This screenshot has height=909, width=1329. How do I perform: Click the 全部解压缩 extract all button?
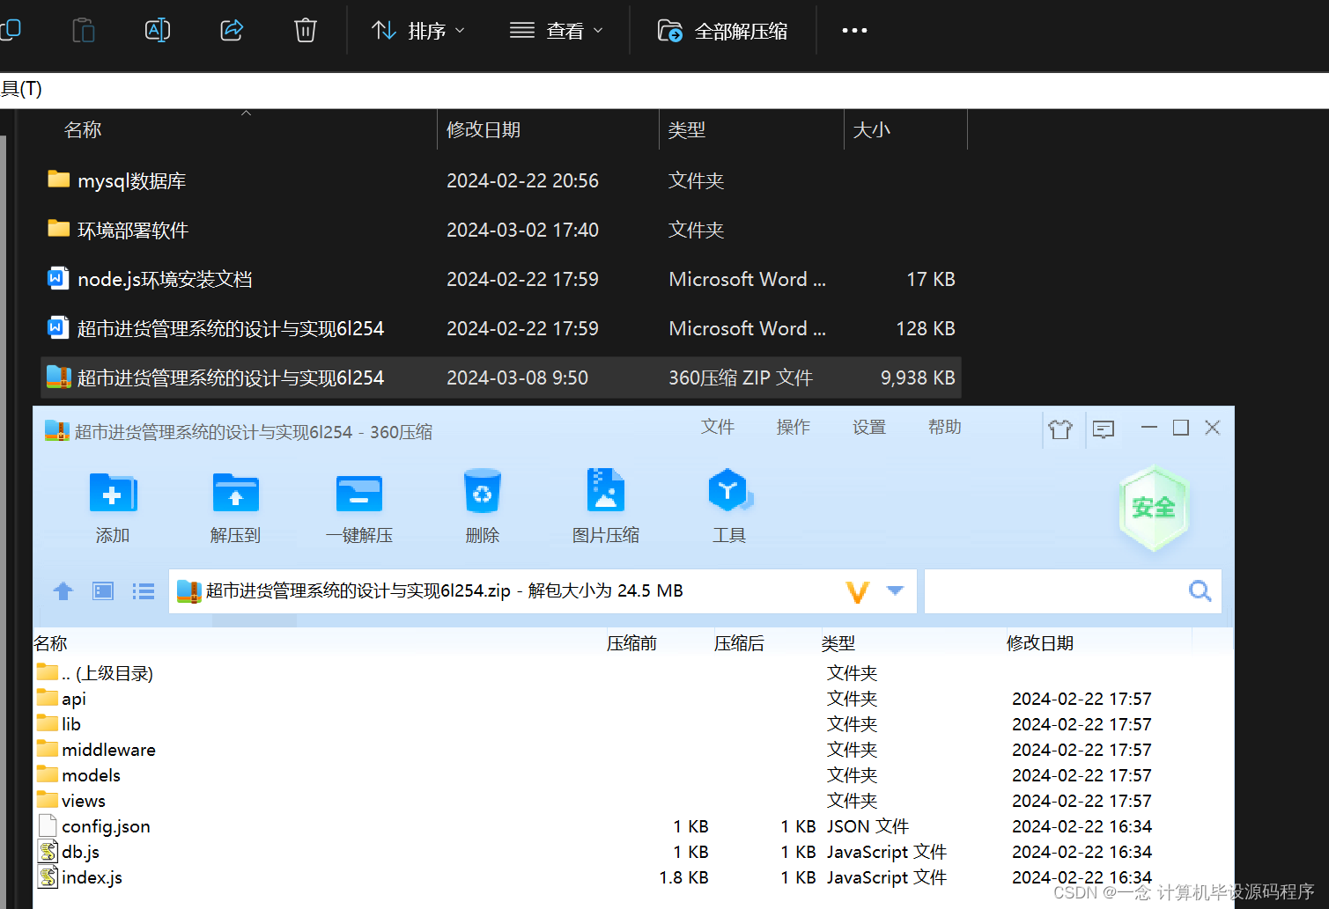(x=723, y=30)
